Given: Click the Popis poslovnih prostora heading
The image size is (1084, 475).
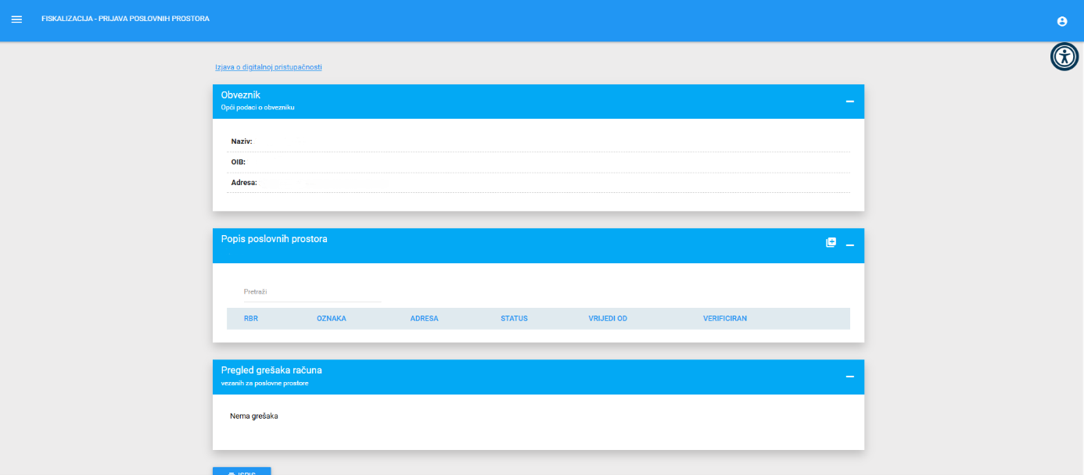Looking at the screenshot, I should point(274,239).
